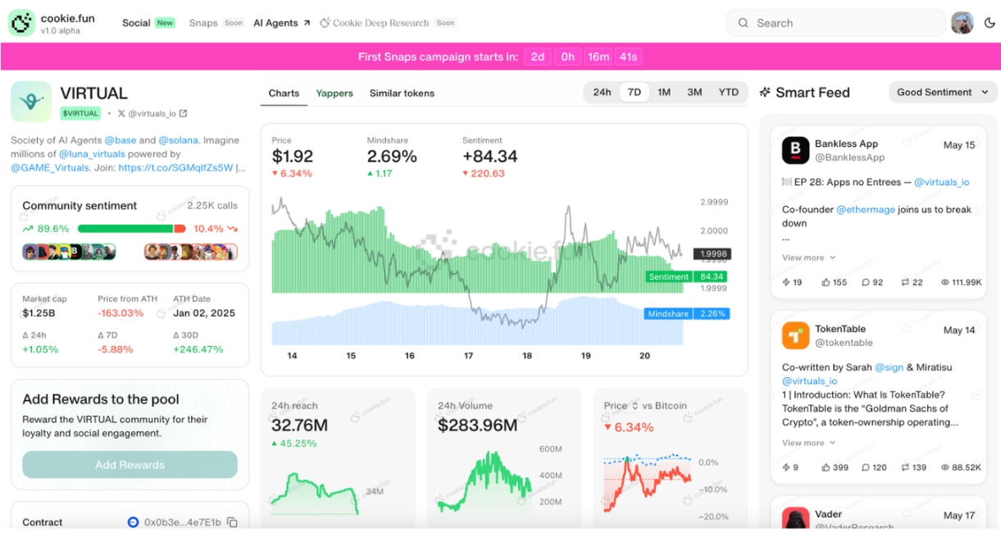Like the TokenTable post with the thumbs-up icon
This screenshot has width=1001, height=533.
[824, 467]
